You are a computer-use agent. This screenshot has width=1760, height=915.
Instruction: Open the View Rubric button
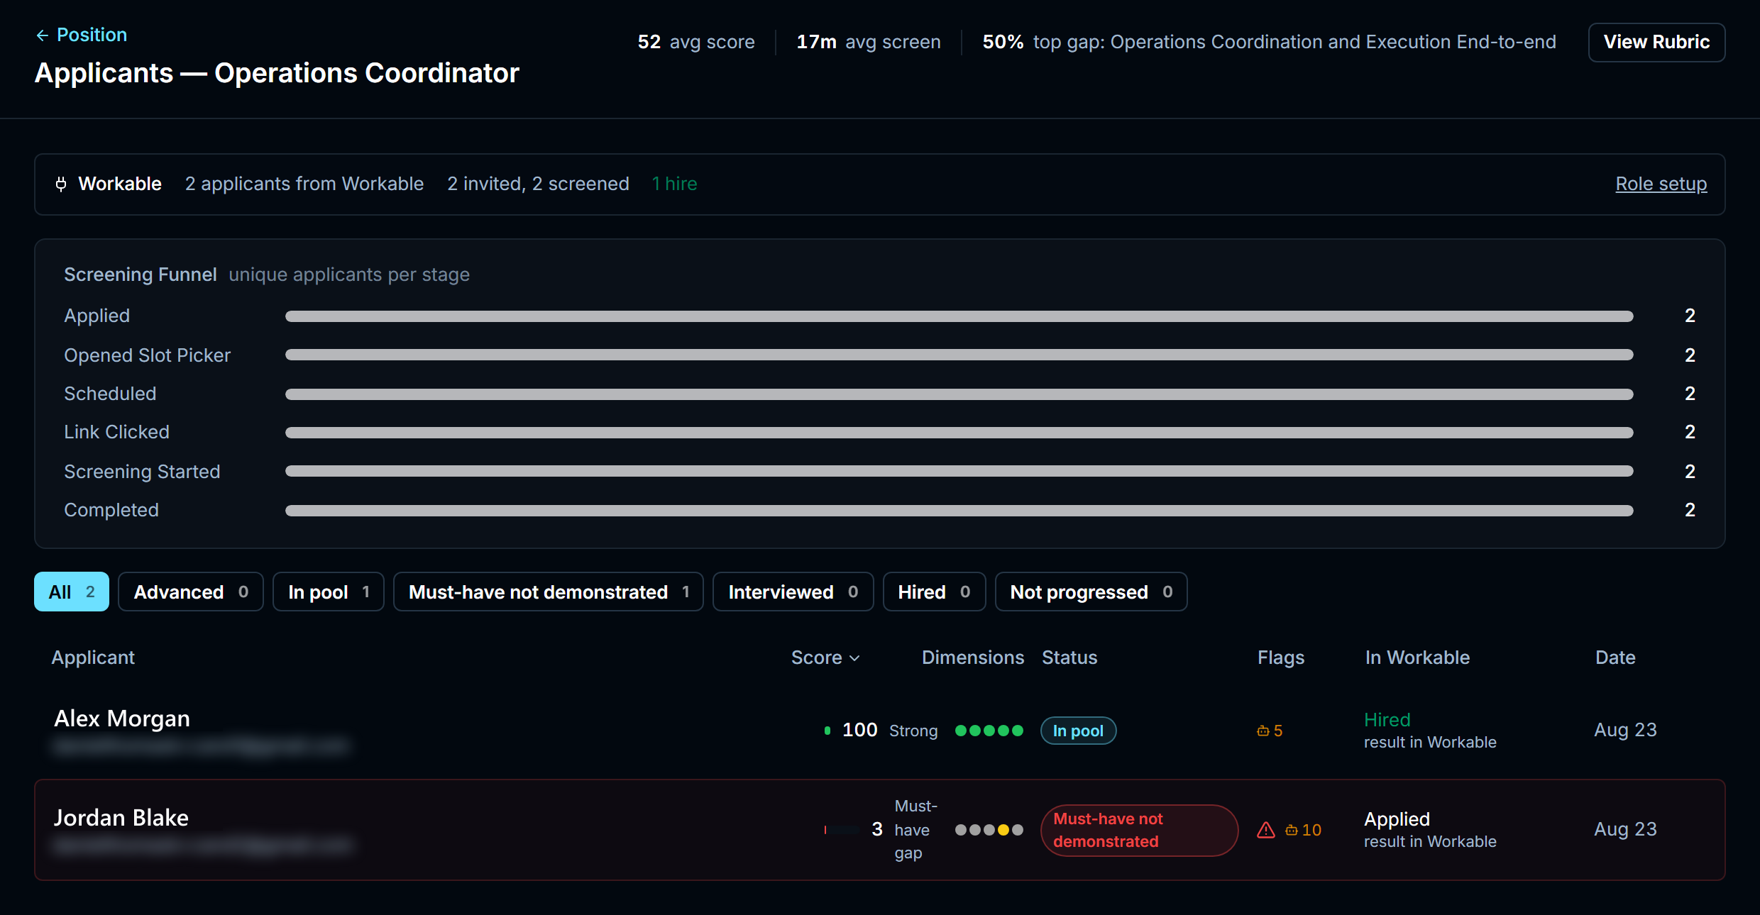(x=1656, y=42)
